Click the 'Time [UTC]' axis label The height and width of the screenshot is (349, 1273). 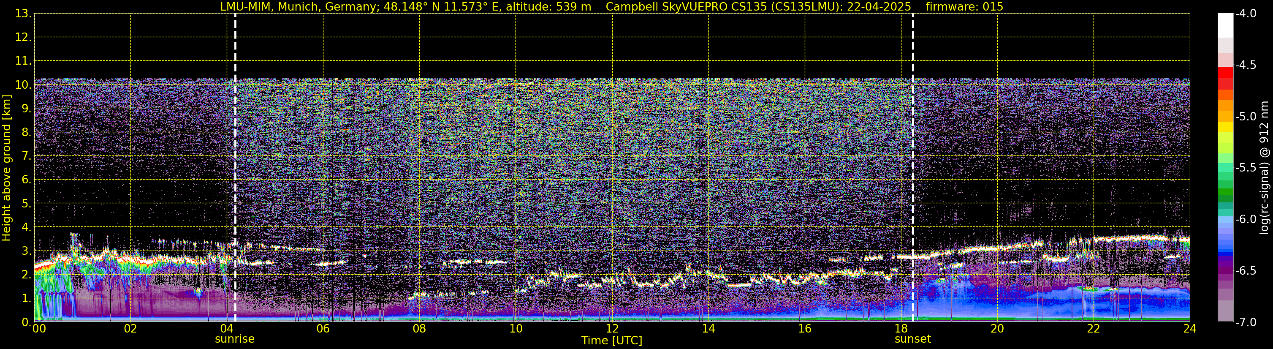tap(612, 341)
